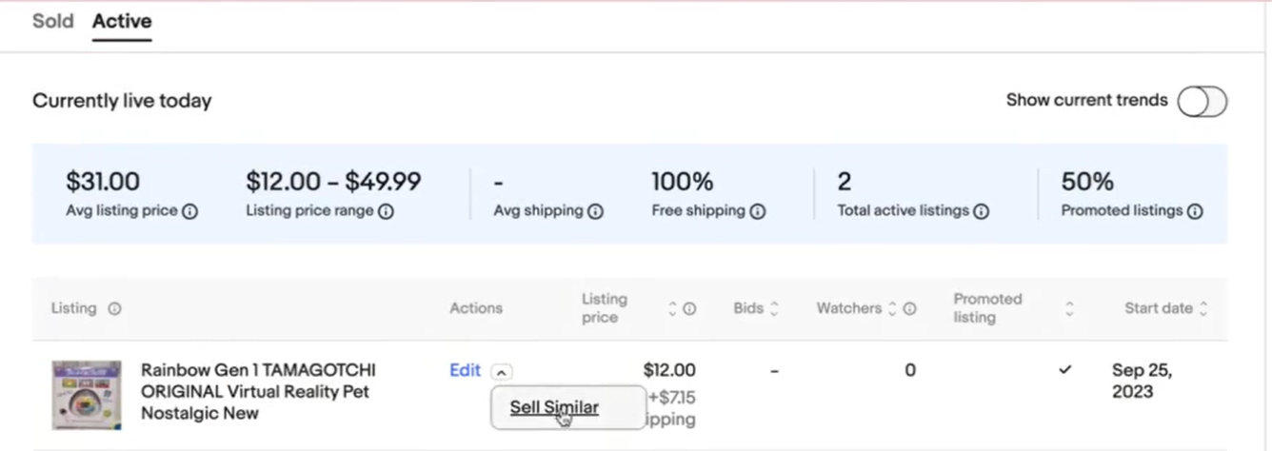The image size is (1272, 451).
Task: Click info icon next to Avg listing price
Action: [x=189, y=211]
